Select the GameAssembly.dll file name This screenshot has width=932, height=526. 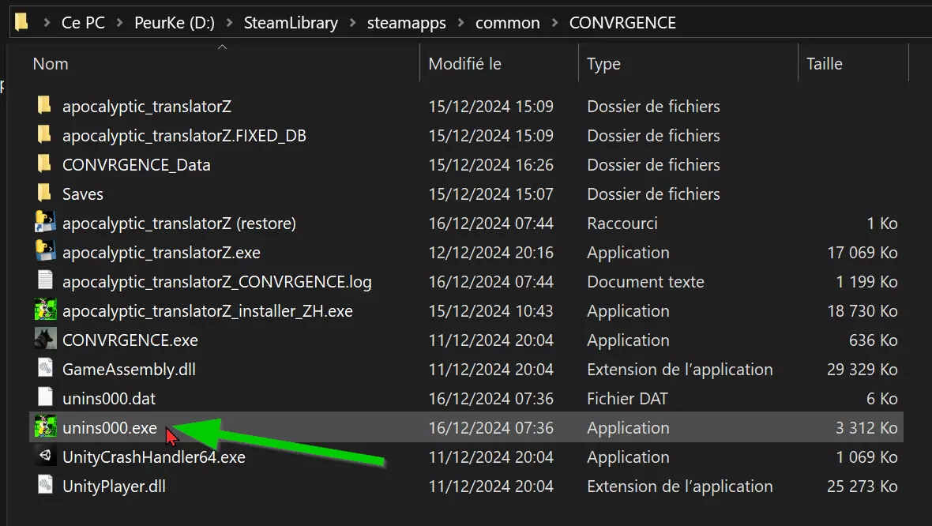(x=129, y=369)
